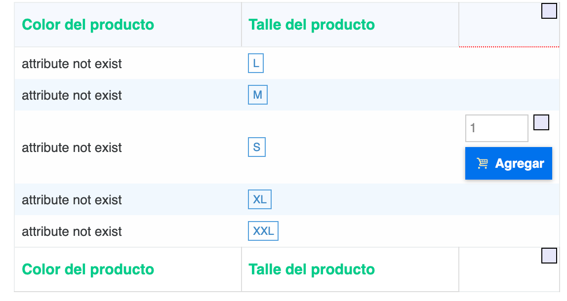Screen dimensions: 567x301
Task: Select the XXL size option
Action: tap(263, 231)
